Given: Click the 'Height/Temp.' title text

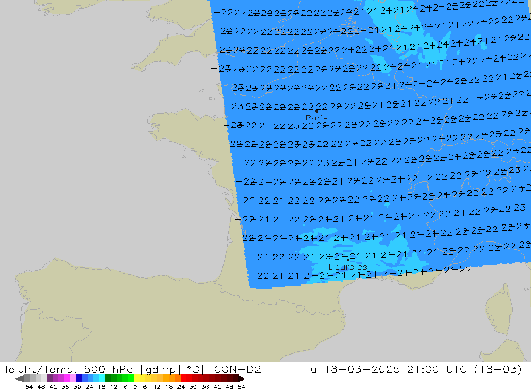Looking at the screenshot, I should 39,369.
